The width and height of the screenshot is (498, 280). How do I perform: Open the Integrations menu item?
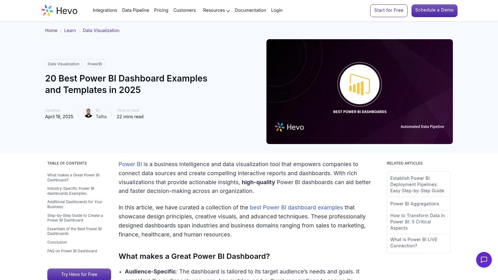(x=105, y=10)
